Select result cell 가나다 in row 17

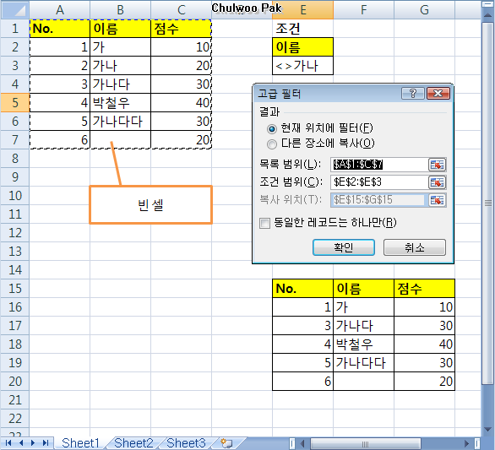(364, 326)
